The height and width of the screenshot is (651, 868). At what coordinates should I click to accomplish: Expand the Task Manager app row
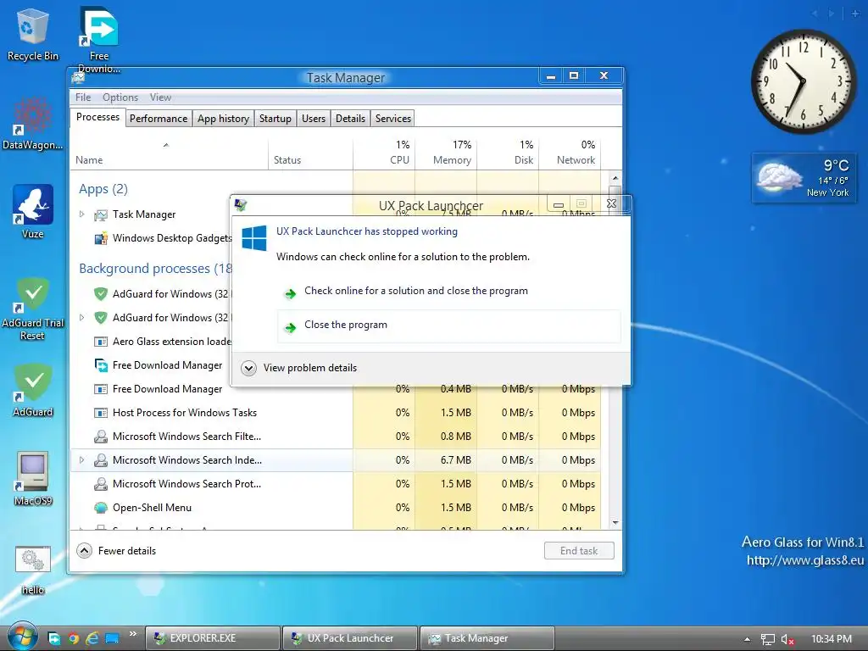(82, 214)
